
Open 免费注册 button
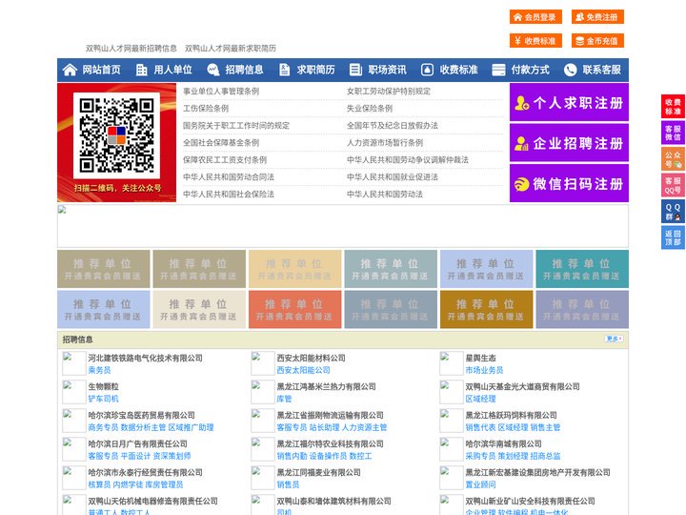tap(597, 17)
